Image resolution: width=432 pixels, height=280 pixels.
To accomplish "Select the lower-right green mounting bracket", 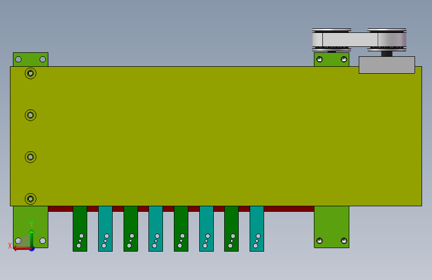I will [331, 227].
